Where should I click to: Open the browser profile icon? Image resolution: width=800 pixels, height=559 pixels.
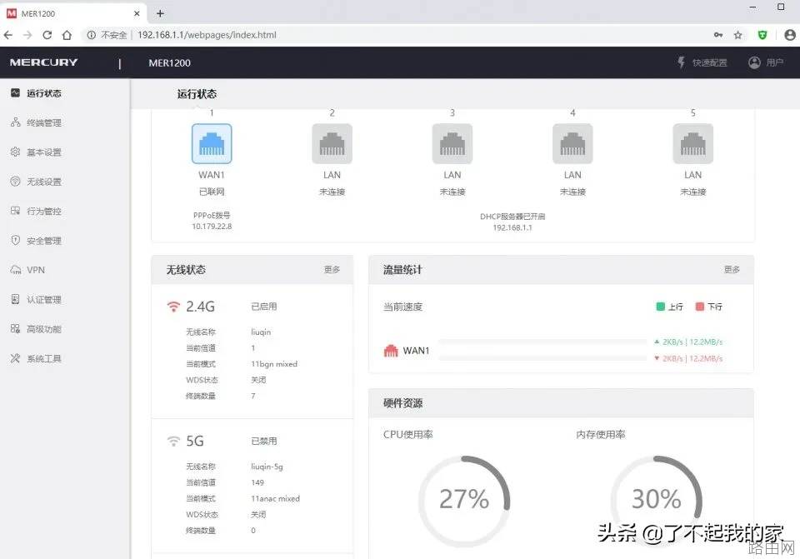(x=790, y=35)
